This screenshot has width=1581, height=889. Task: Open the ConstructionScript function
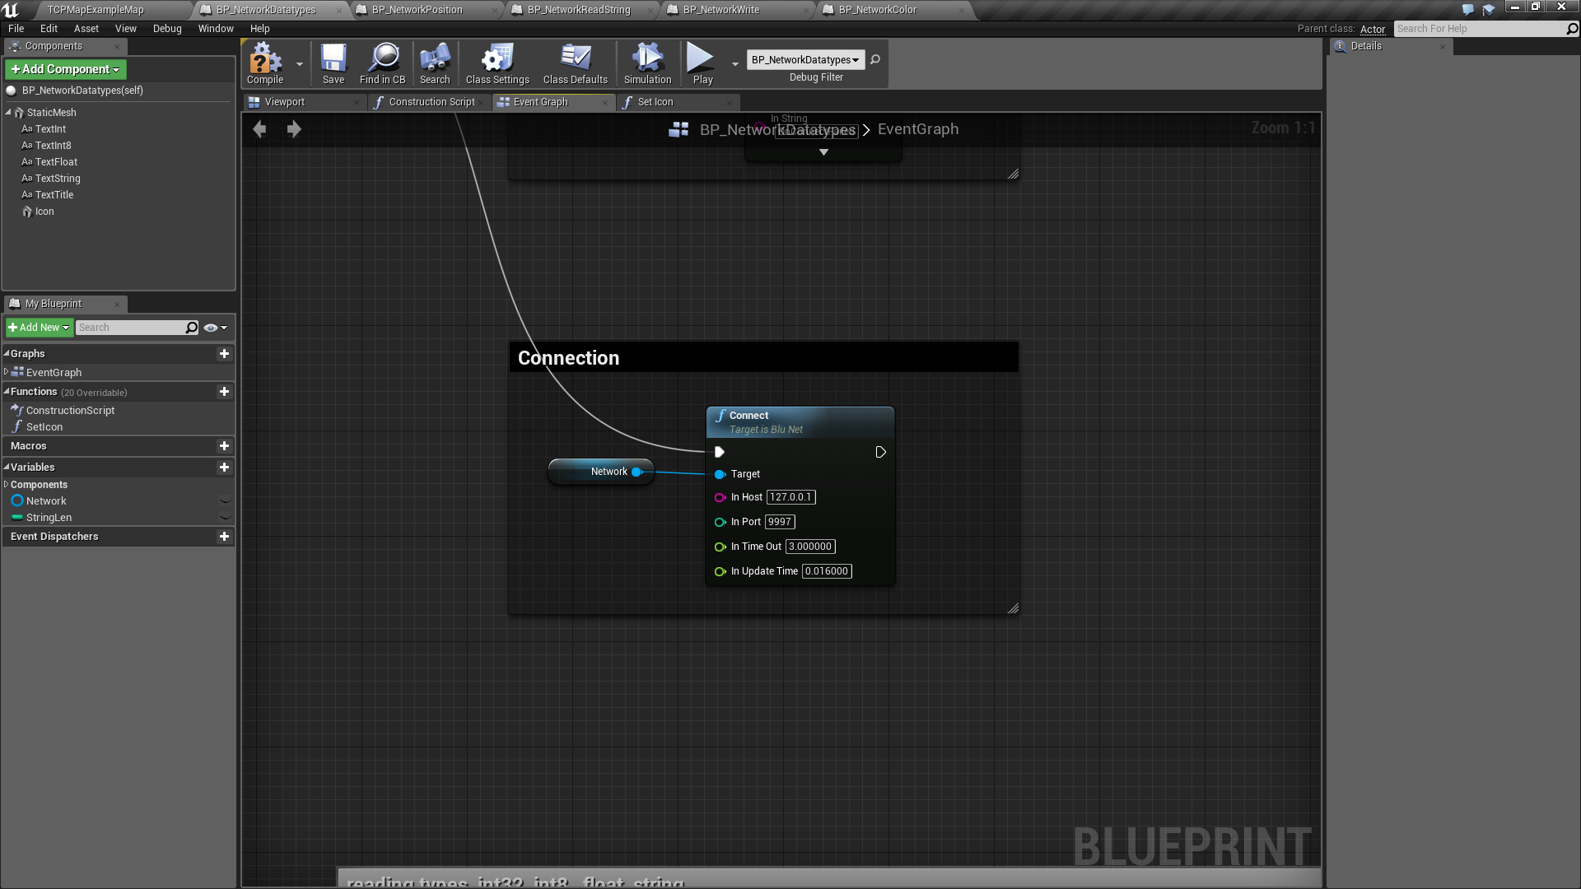tap(70, 410)
